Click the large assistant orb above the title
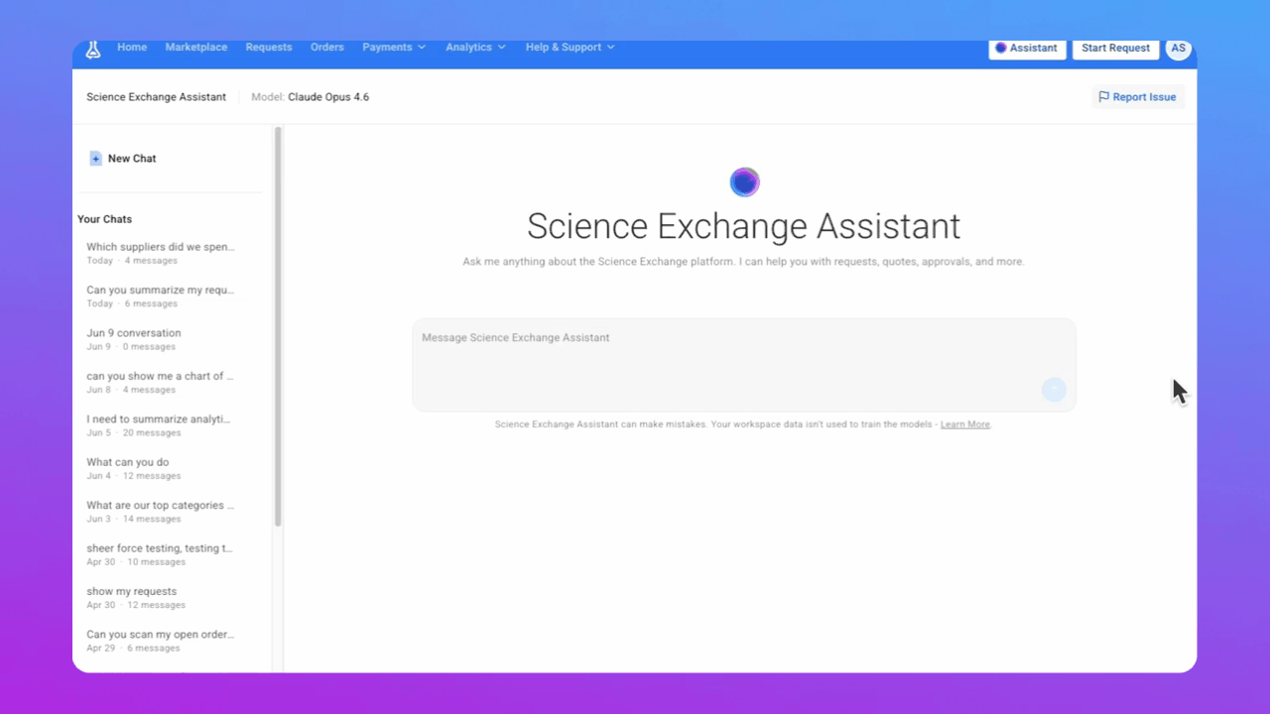 tap(744, 182)
